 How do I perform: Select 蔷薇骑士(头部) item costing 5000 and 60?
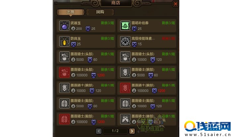click(x=86, y=57)
